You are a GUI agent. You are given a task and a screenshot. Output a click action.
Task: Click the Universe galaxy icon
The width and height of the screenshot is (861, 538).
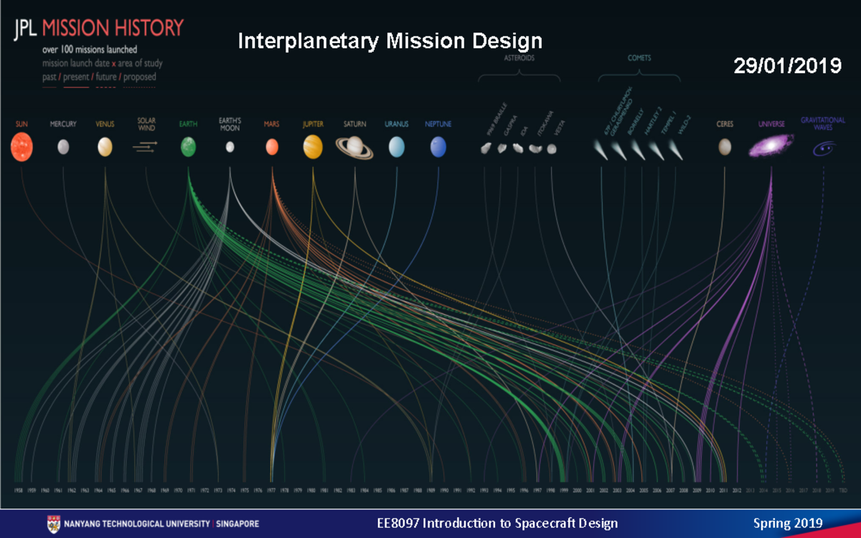coord(771,146)
